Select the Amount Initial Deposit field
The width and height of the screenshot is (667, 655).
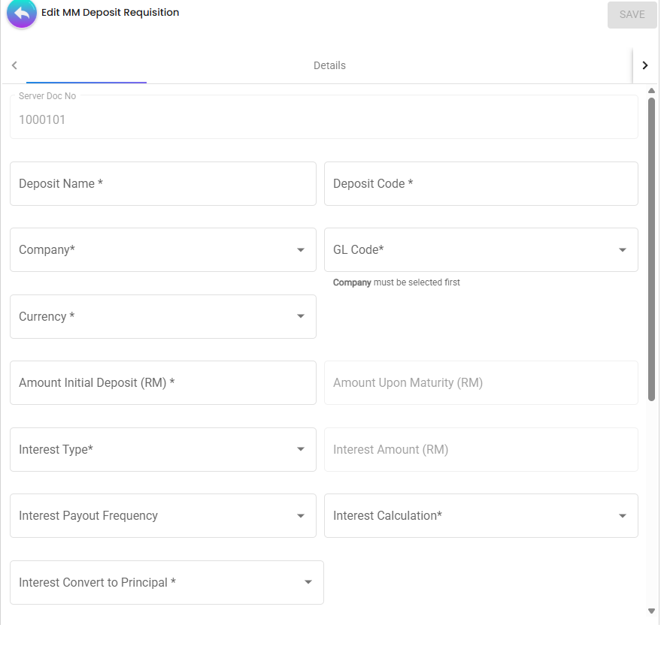pos(162,382)
